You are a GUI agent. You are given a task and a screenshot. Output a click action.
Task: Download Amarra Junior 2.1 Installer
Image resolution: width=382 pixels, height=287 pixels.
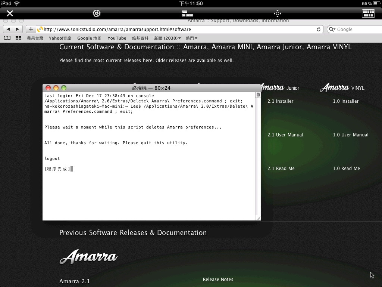(x=281, y=101)
